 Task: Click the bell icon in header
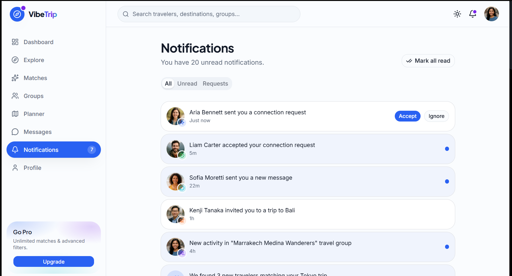tap(472, 14)
